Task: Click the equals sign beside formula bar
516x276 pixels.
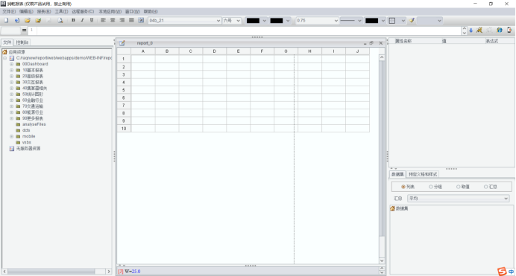Action: pos(24,31)
